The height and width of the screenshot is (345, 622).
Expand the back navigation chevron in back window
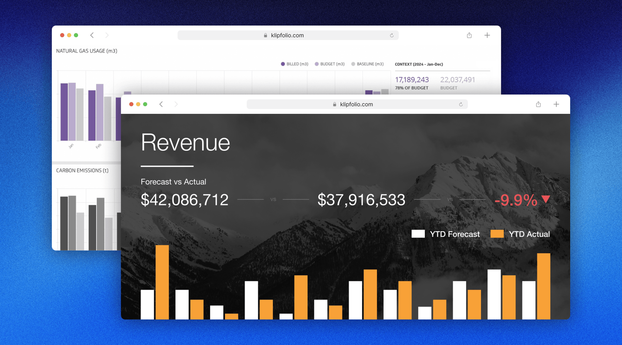pos(92,35)
